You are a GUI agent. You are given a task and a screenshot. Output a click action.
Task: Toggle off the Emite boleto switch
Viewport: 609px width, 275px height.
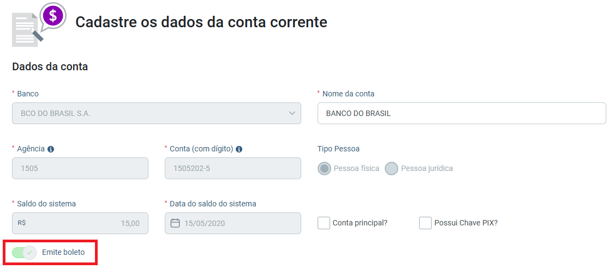pyautogui.click(x=24, y=253)
